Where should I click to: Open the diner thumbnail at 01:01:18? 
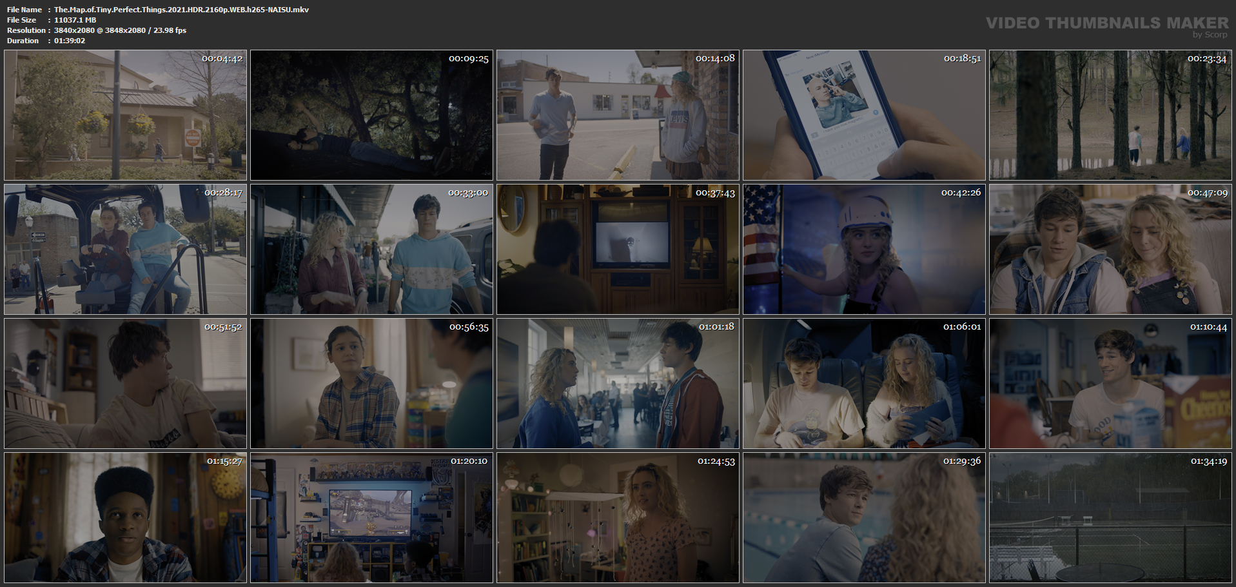tap(618, 384)
